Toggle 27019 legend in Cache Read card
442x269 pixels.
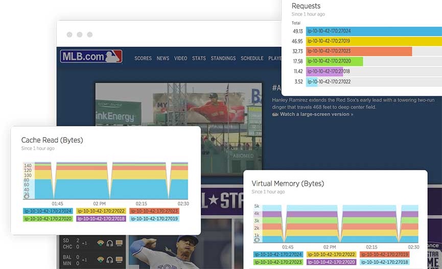(x=154, y=219)
